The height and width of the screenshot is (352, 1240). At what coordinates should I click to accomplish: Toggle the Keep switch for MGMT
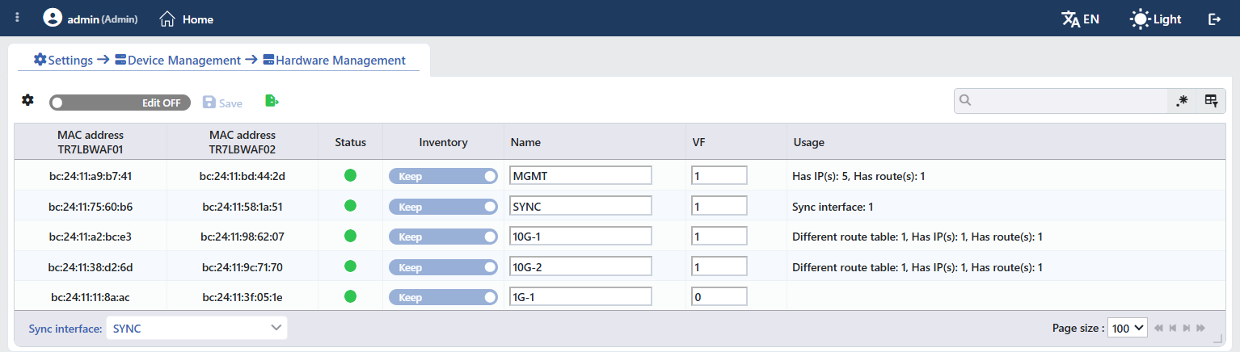pos(443,176)
